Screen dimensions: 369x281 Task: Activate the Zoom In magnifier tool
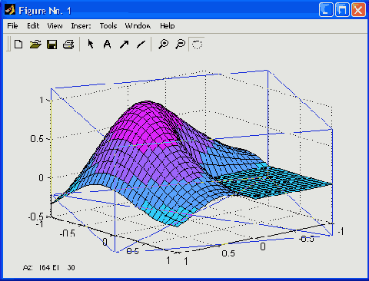[x=163, y=45]
